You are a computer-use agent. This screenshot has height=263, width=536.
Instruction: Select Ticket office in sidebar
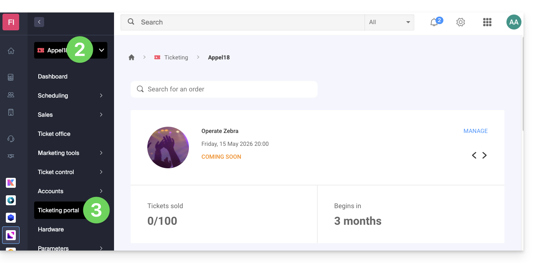pyautogui.click(x=54, y=134)
